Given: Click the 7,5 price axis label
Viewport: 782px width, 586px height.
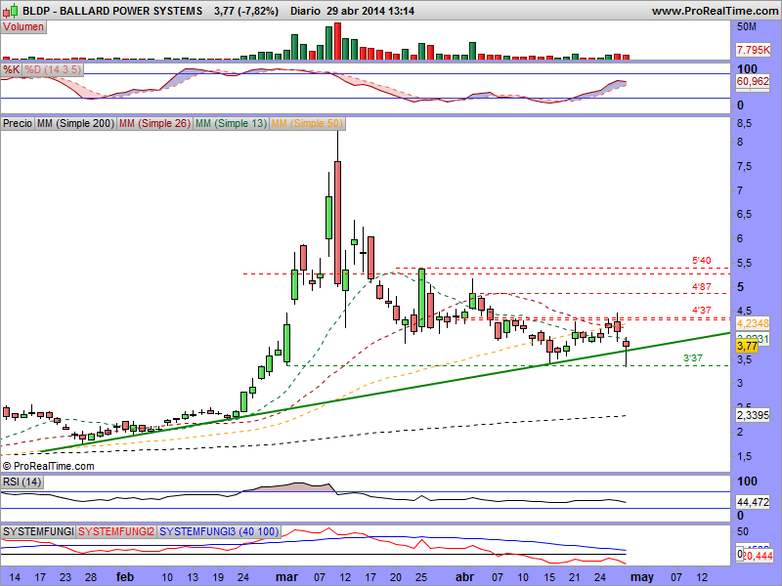Looking at the screenshot, I should [744, 166].
